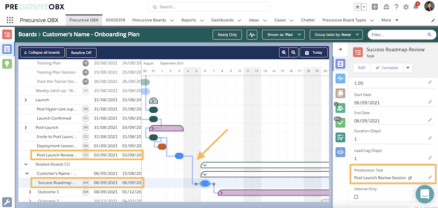Image resolution: width=438 pixels, height=208 pixels.
Task: Open the Chatter tab
Action: [308, 20]
